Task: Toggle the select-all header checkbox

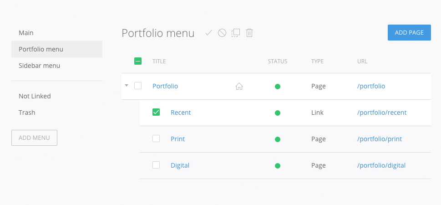Action: pos(138,61)
